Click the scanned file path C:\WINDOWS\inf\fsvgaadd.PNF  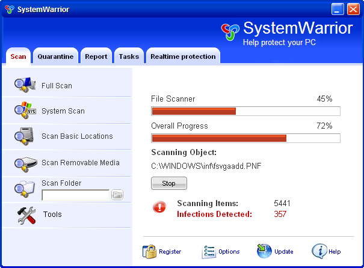pyautogui.click(x=206, y=166)
